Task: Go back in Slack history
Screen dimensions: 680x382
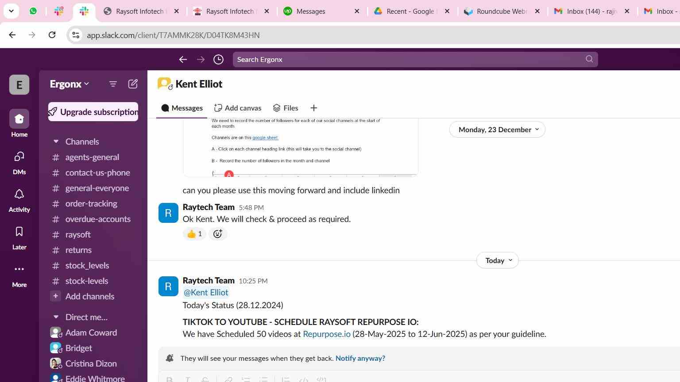Action: click(183, 59)
